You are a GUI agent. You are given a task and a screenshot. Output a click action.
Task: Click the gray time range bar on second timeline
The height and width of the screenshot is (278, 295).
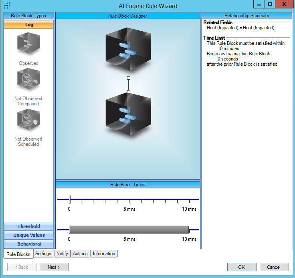128,229
